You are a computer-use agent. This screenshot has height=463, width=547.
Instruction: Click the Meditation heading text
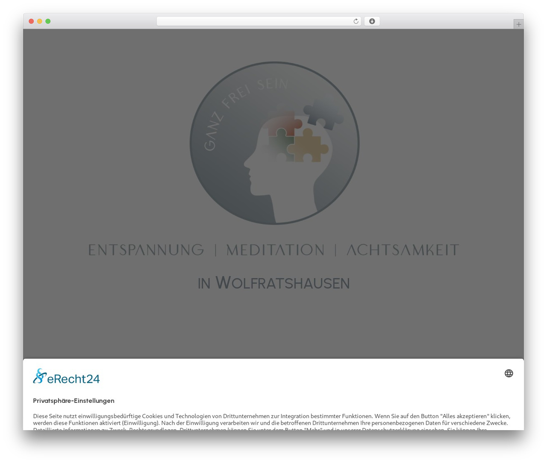[x=275, y=250]
